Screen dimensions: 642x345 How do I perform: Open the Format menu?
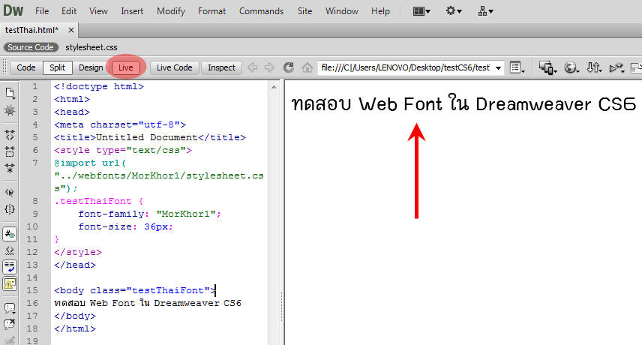pos(211,11)
